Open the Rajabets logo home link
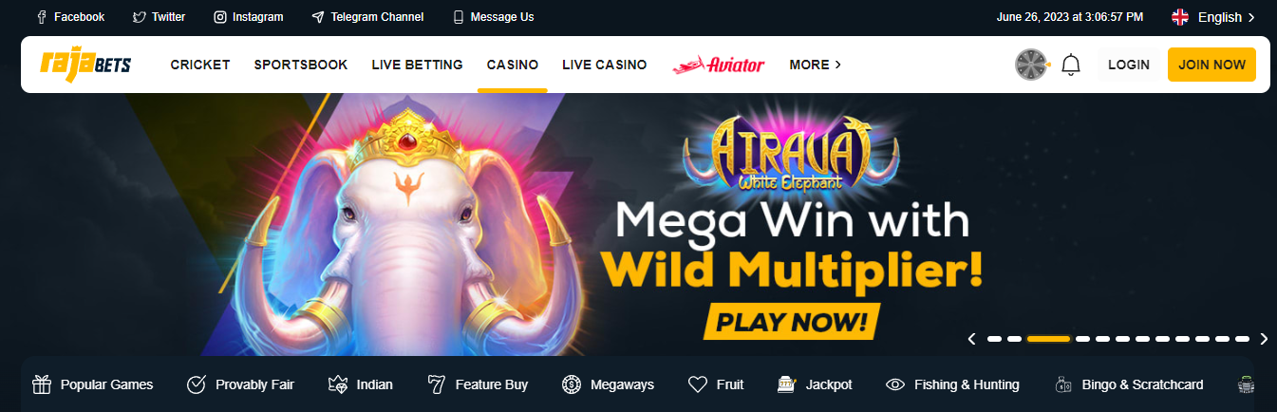 [85, 65]
